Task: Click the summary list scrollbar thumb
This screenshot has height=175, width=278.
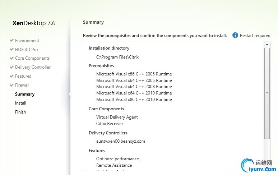Action: pyautogui.click(x=267, y=93)
